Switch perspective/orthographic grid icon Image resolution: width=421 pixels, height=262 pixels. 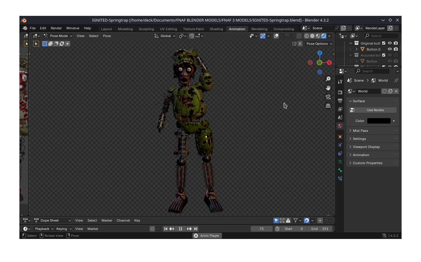tap(328, 106)
